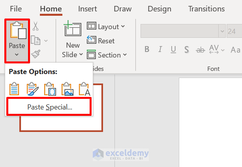Click the Cut scissors icon
This screenshot has height=167, width=242.
point(36,26)
